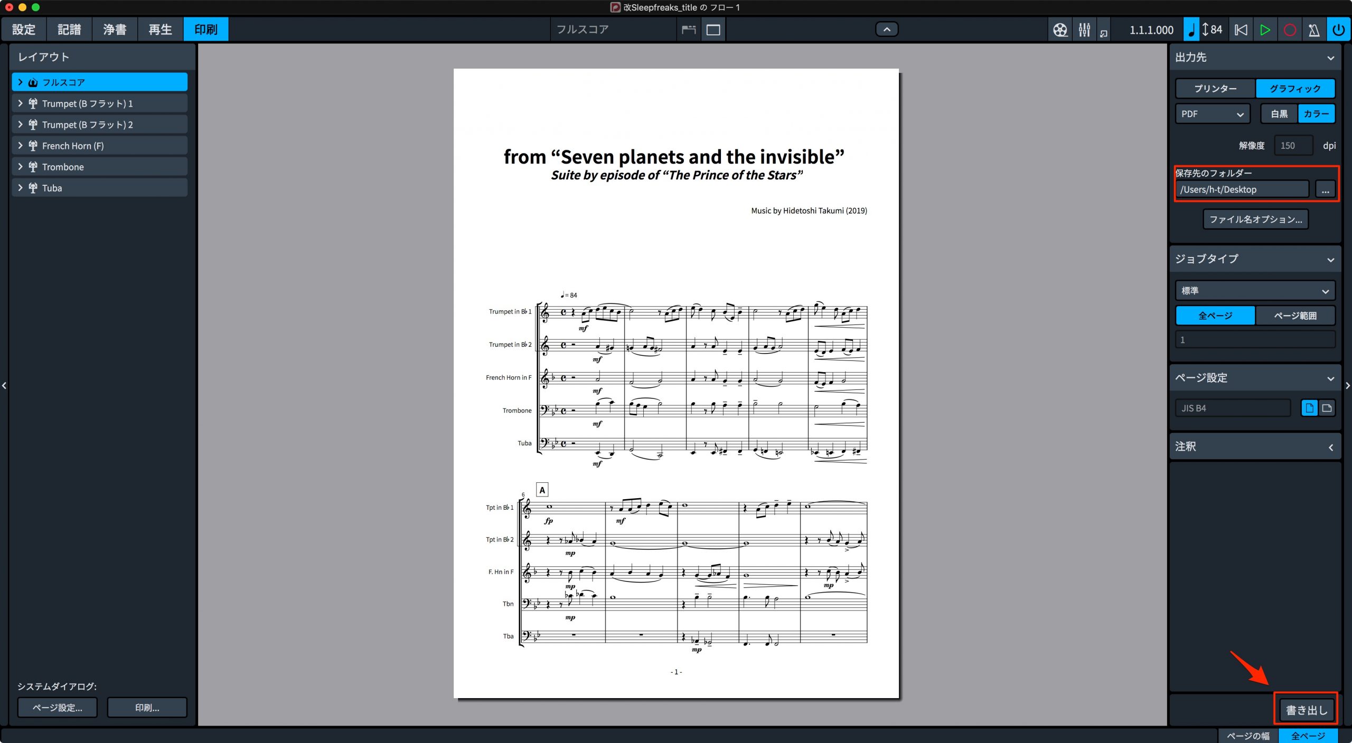Open 印刷... system dialog
Viewport: 1352px width, 743px height.
point(147,708)
